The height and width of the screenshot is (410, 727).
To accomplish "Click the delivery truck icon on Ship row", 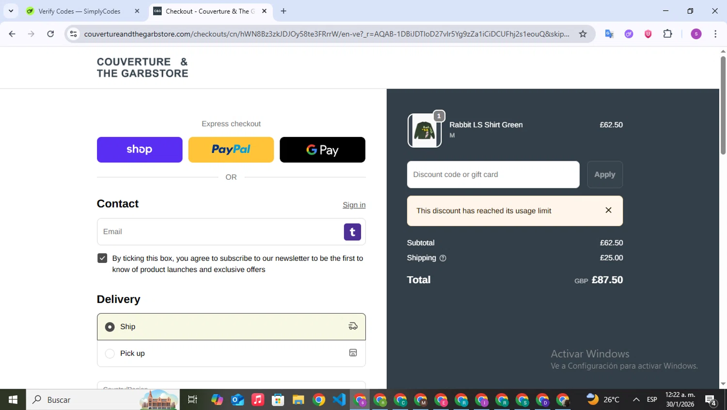I will pos(353,326).
